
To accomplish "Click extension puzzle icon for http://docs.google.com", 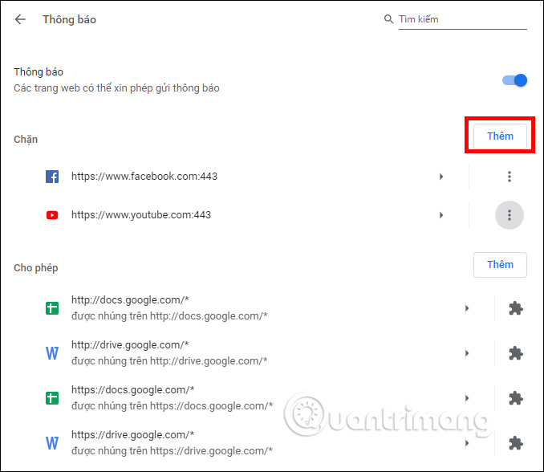I will [515, 308].
